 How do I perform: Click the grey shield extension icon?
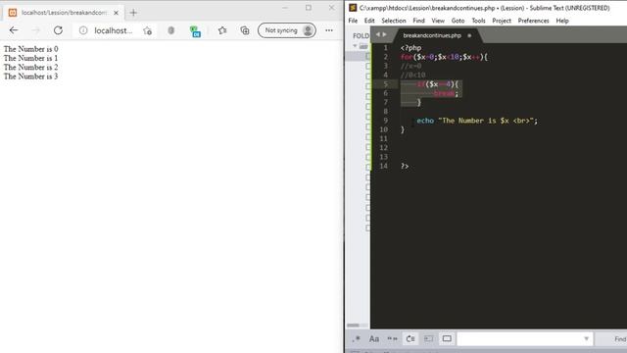point(171,30)
